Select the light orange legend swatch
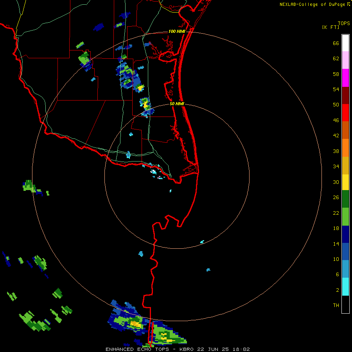352x352 pixels. coord(345,148)
